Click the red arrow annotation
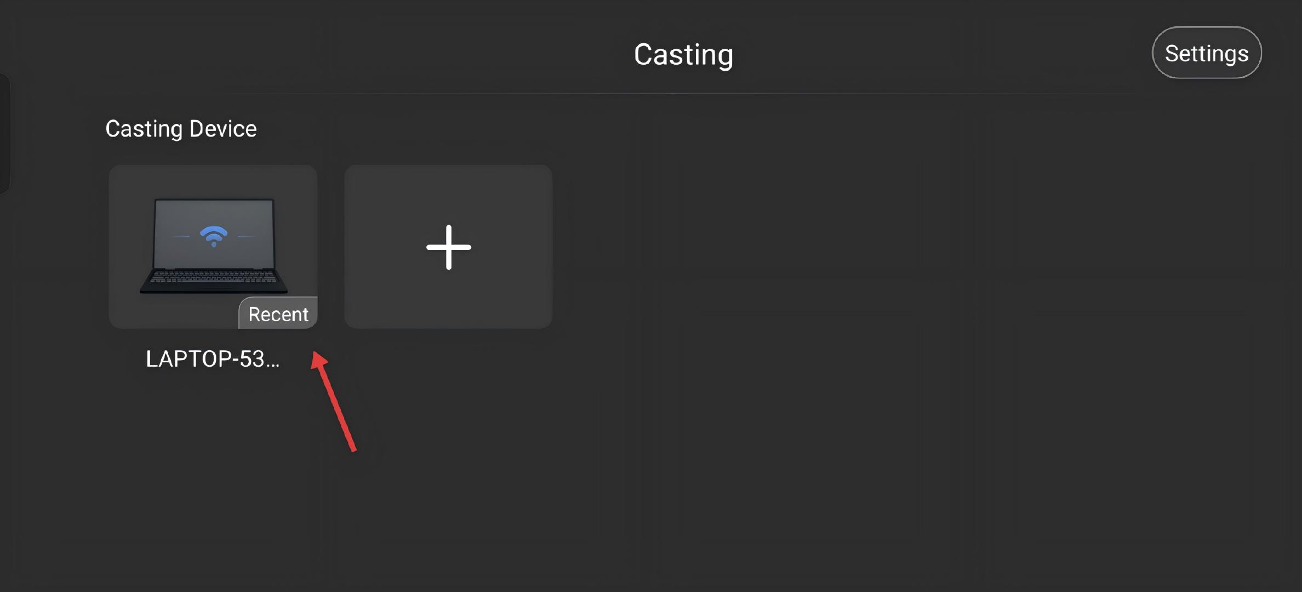 (334, 403)
